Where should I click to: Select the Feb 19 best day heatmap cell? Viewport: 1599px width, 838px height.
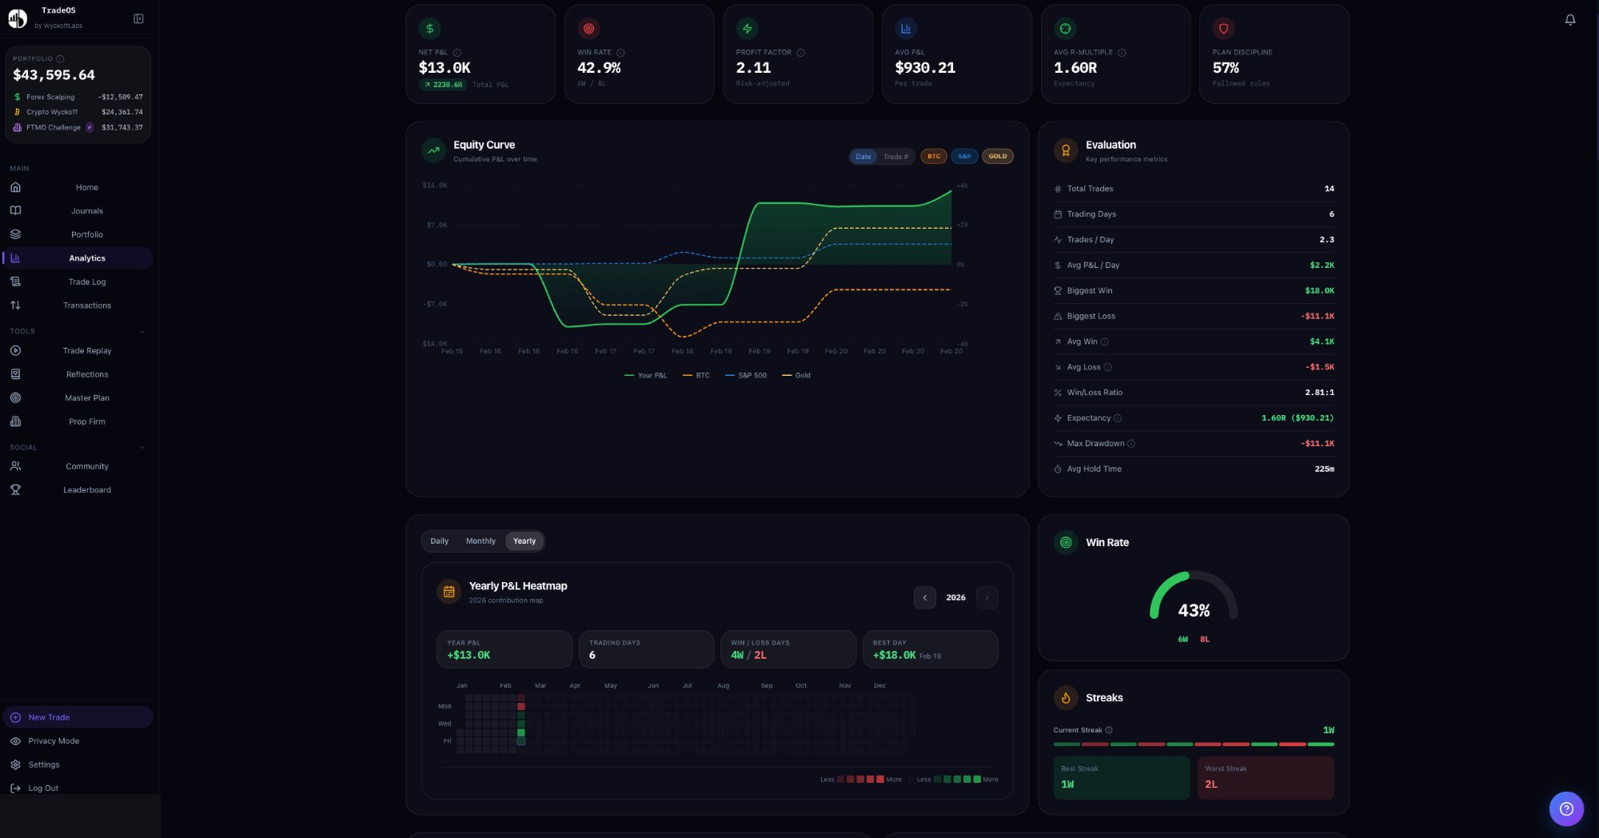tap(521, 732)
